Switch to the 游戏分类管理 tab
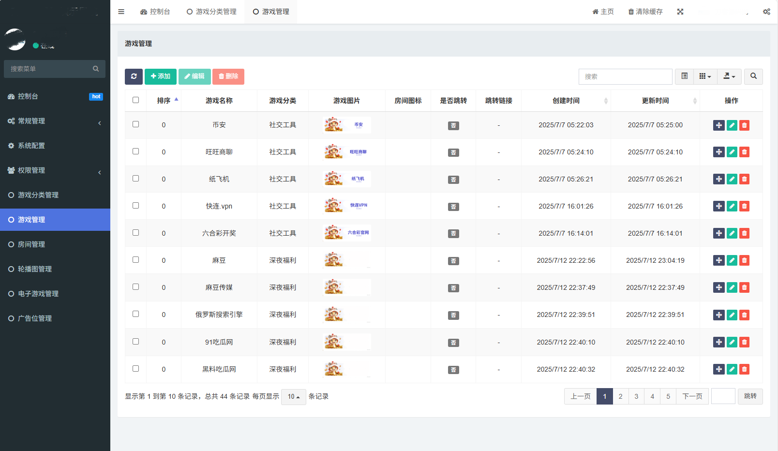The height and width of the screenshot is (451, 778). point(211,12)
